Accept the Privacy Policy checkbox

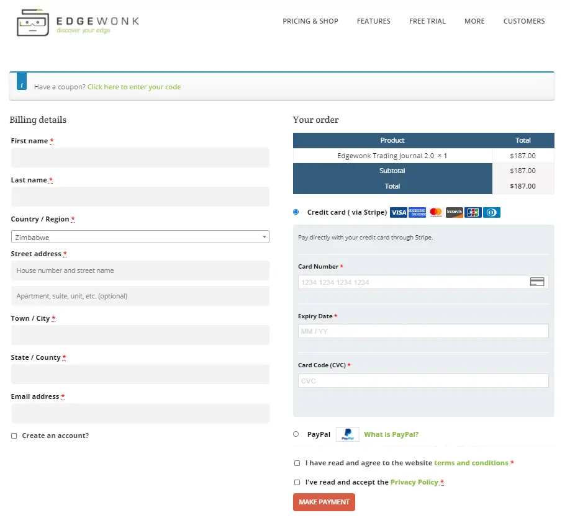point(297,482)
